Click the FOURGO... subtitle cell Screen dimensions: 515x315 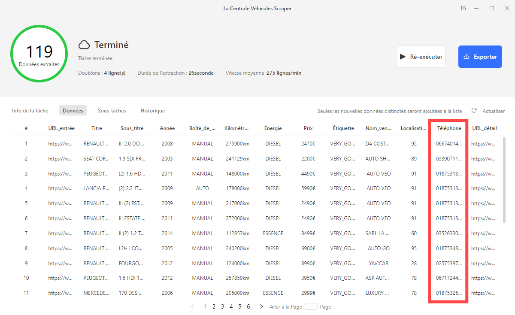[x=132, y=263]
